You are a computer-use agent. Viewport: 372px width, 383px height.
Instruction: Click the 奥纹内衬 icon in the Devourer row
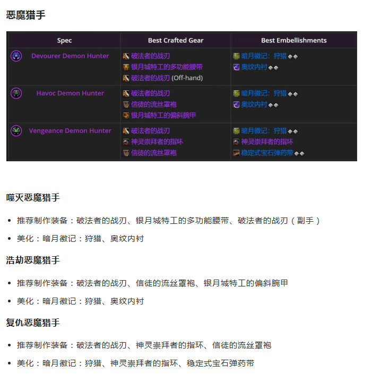tap(236, 67)
